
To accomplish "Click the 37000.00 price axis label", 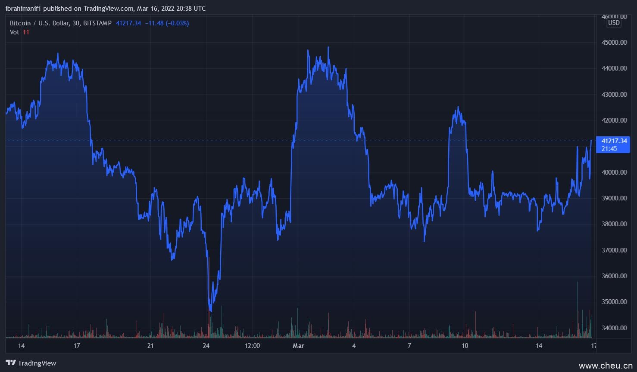I will pos(614,250).
